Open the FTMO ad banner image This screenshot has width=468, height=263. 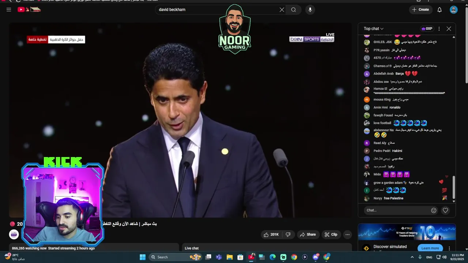(x=407, y=233)
